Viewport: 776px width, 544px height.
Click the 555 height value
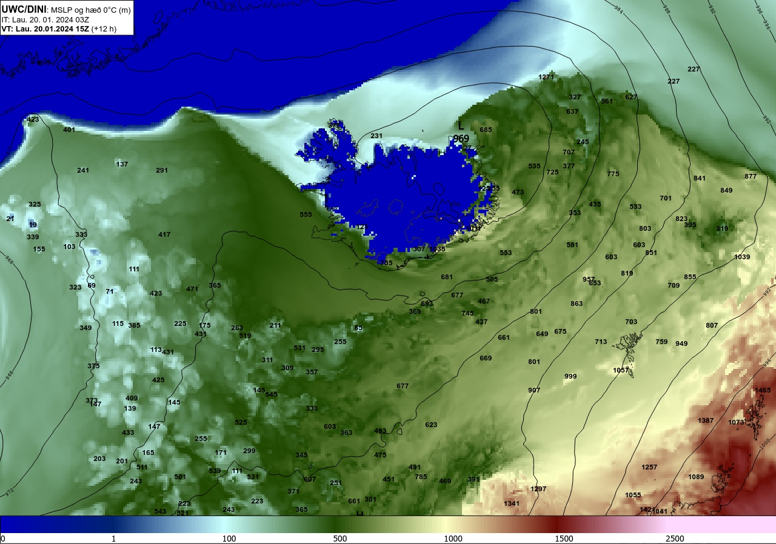[x=306, y=214]
